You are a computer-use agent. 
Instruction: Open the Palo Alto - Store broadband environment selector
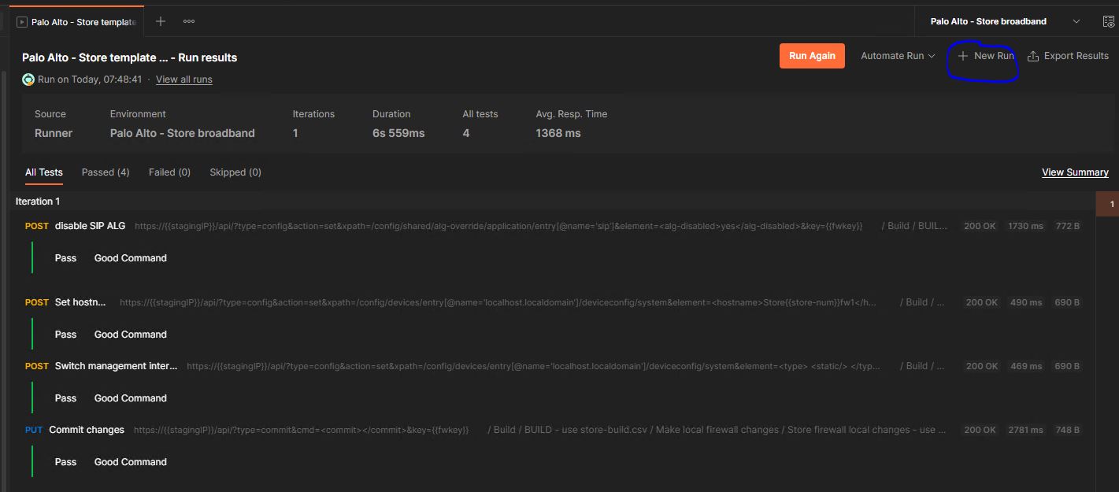(x=989, y=21)
